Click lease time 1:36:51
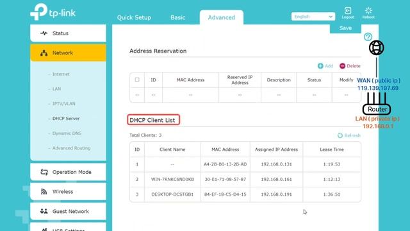The height and width of the screenshot is (231, 410). click(332, 194)
